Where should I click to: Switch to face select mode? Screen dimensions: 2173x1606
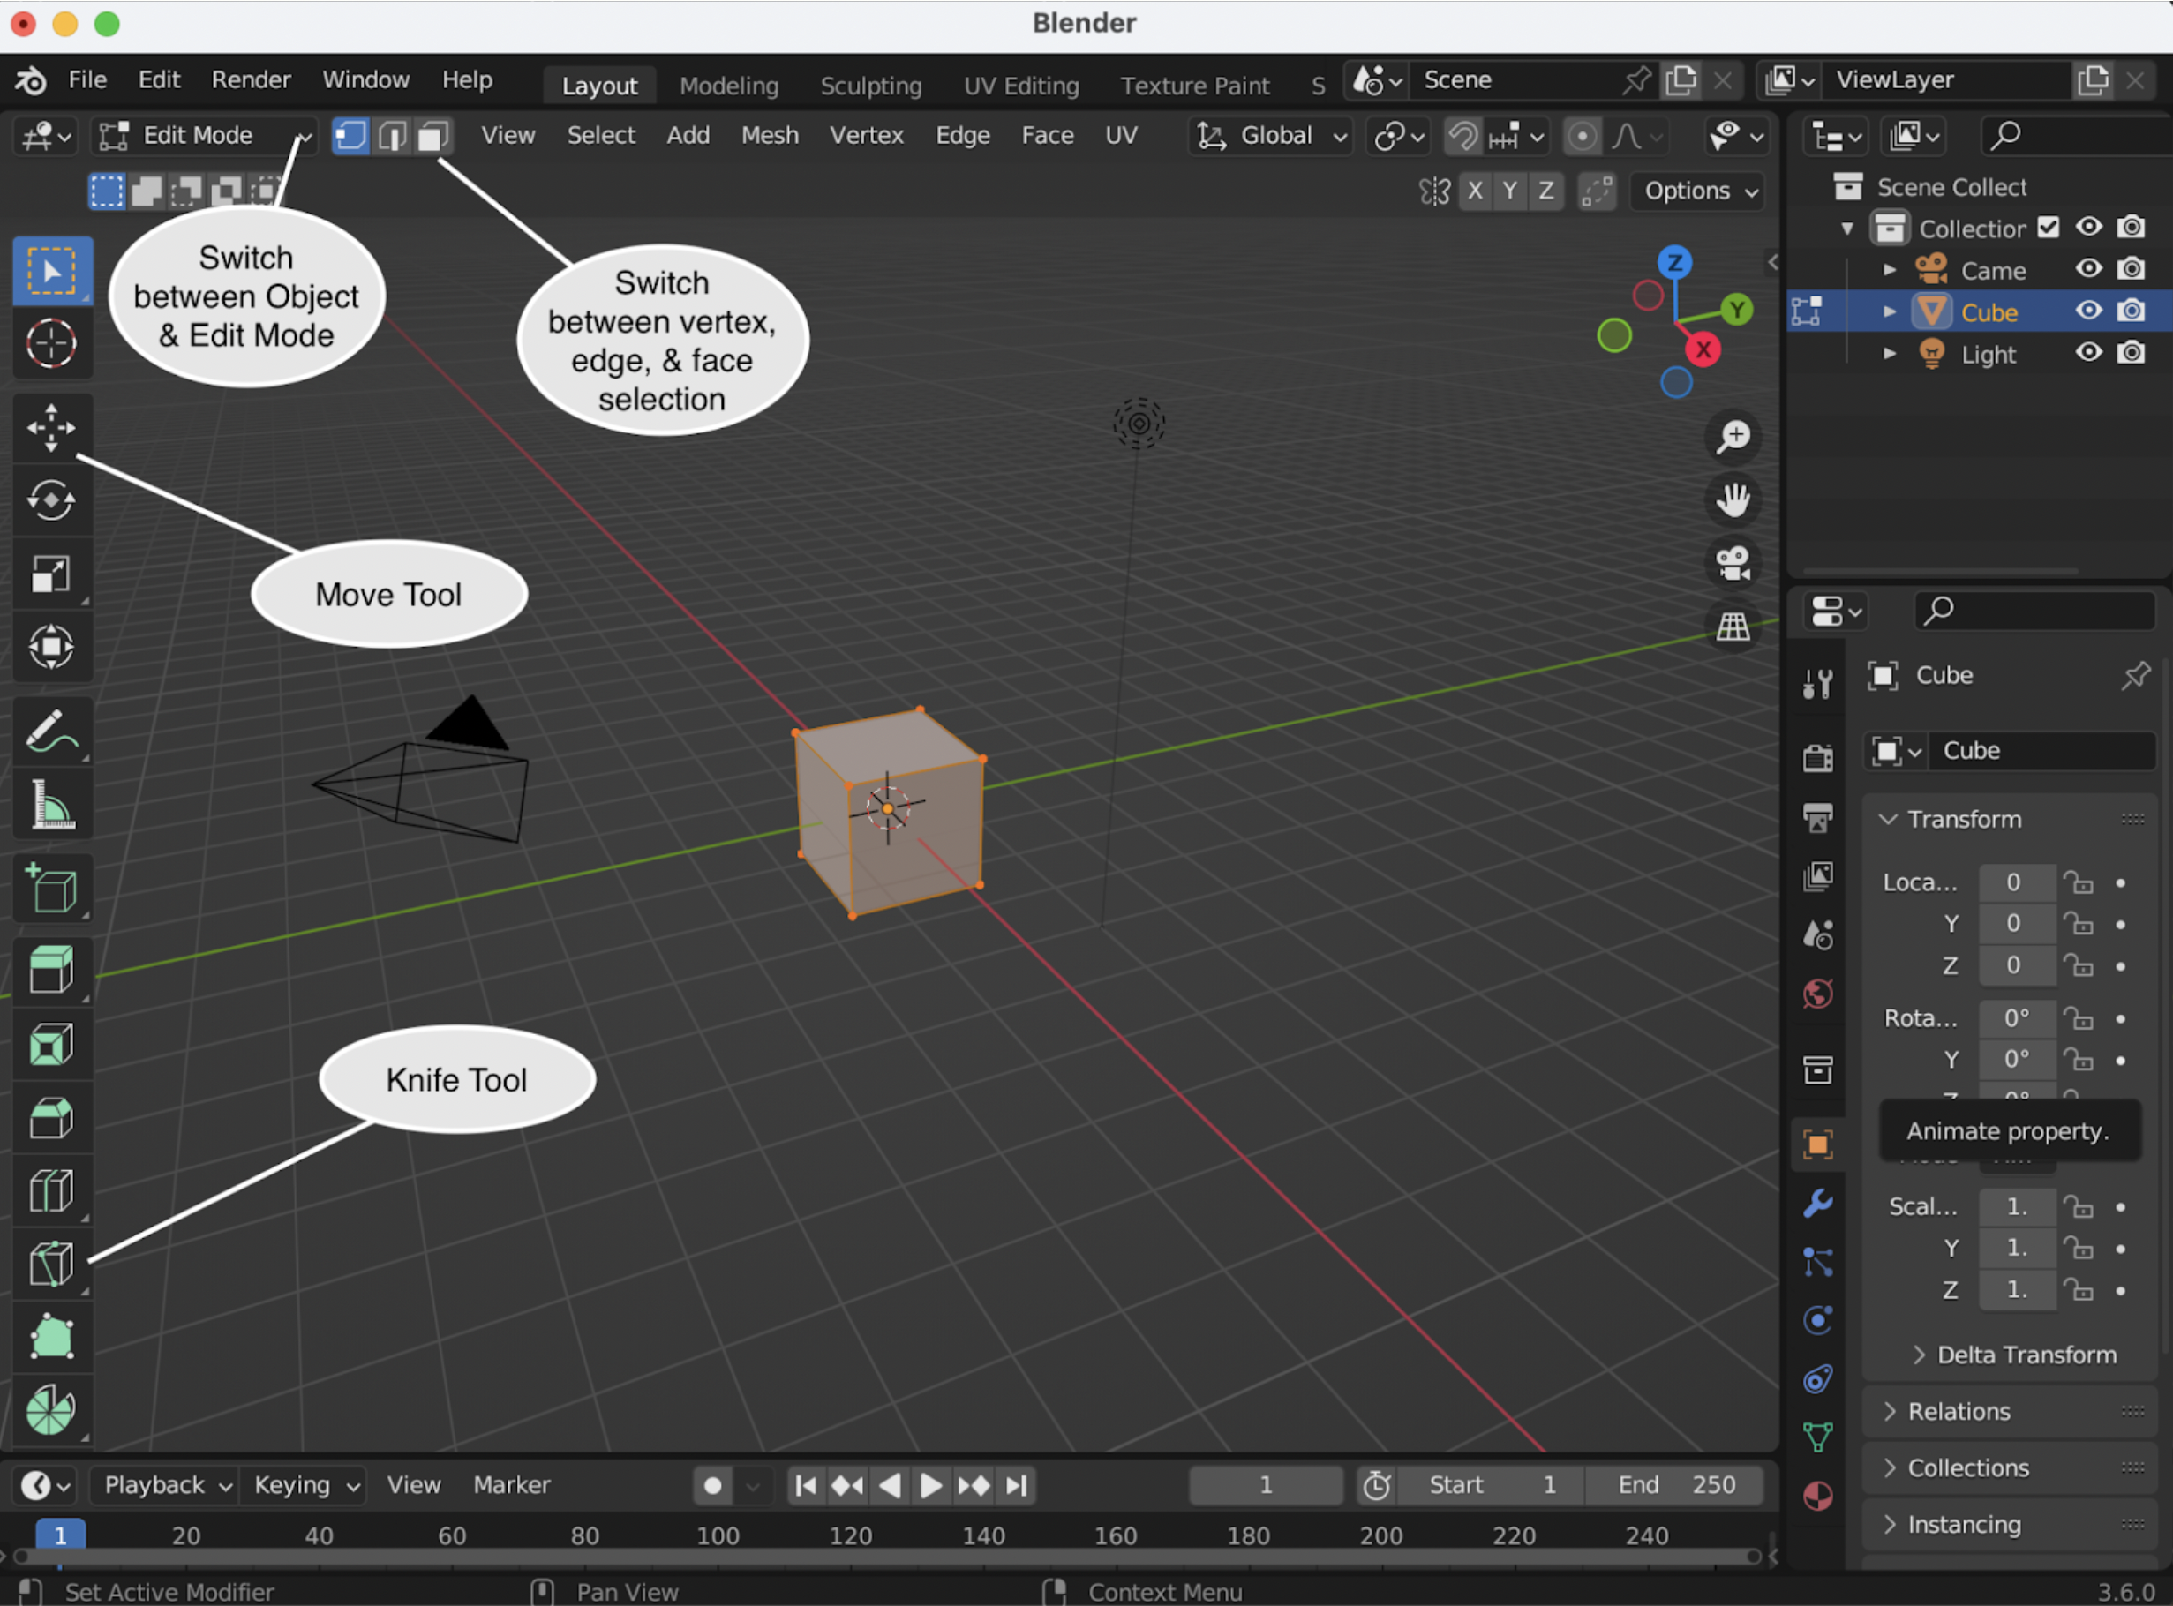click(432, 136)
